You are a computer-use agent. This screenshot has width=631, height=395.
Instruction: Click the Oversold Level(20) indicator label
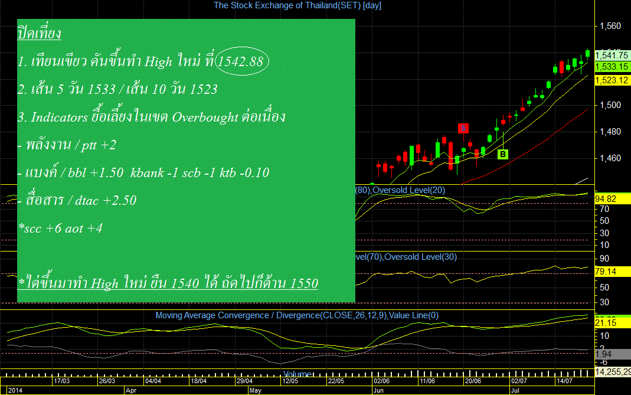[x=409, y=190]
